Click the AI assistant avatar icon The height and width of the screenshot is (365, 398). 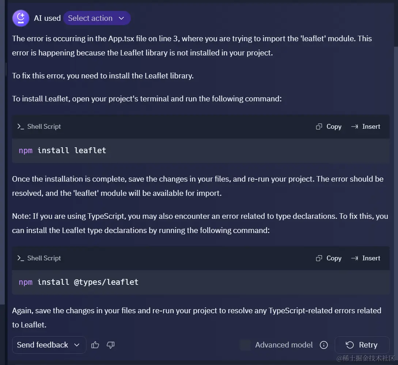[x=21, y=18]
